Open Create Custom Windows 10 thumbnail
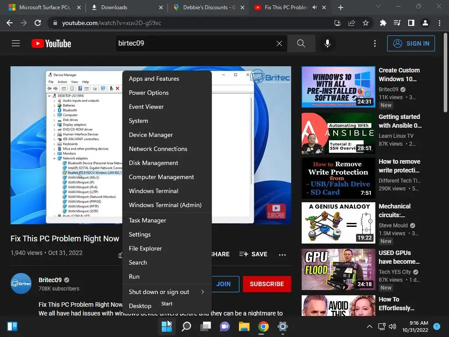The width and height of the screenshot is (449, 337). [338, 87]
